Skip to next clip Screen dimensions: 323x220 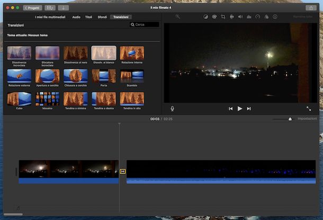click(249, 108)
